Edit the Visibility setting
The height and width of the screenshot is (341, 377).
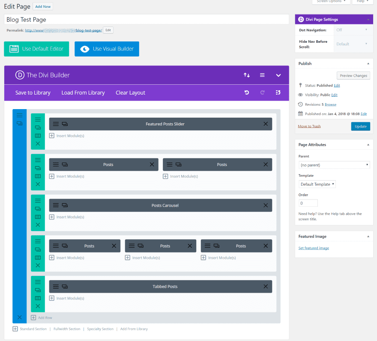point(335,95)
